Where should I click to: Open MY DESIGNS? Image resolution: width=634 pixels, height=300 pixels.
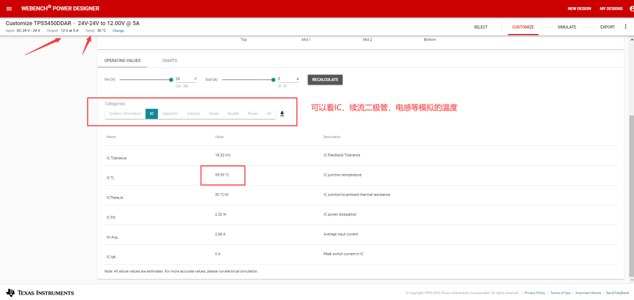[611, 8]
